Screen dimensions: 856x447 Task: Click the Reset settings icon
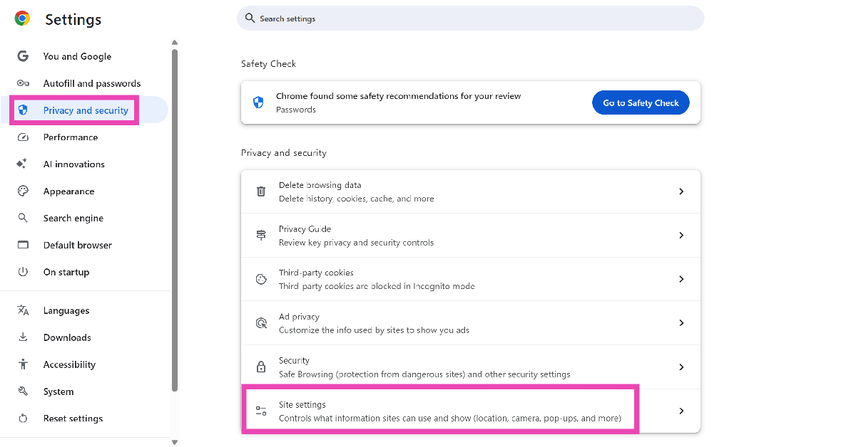pos(23,419)
